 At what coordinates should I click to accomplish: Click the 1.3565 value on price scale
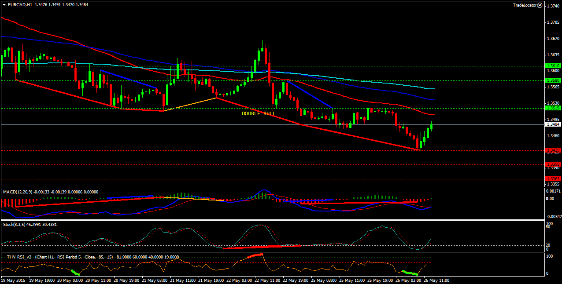point(552,87)
